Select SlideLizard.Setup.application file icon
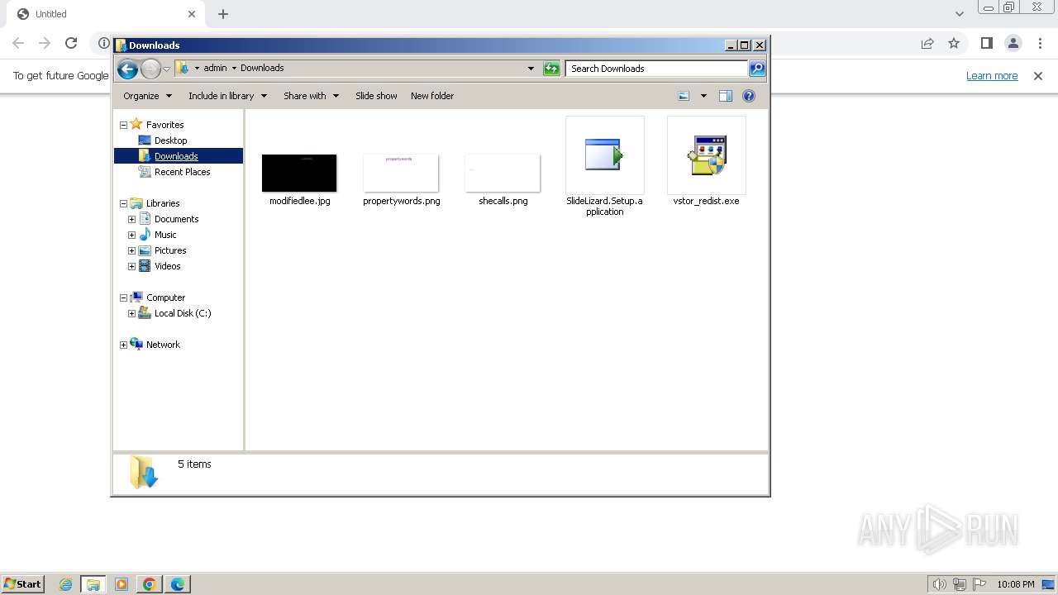This screenshot has width=1058, height=595. pyautogui.click(x=604, y=155)
